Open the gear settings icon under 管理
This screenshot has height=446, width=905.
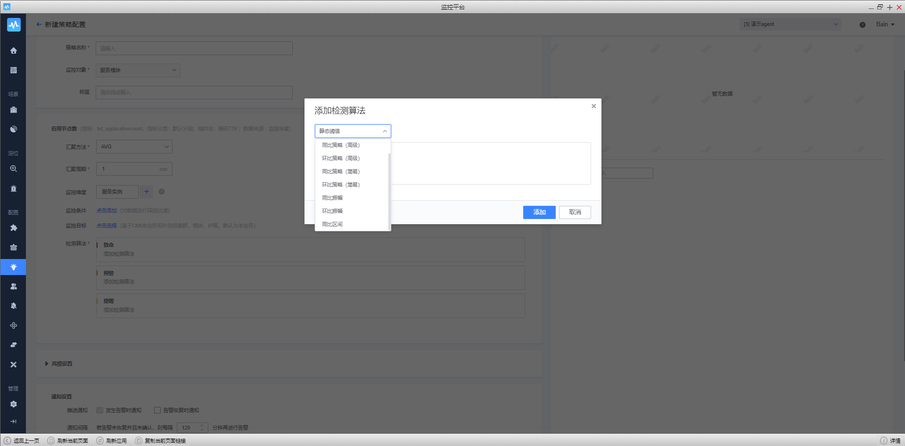point(14,404)
